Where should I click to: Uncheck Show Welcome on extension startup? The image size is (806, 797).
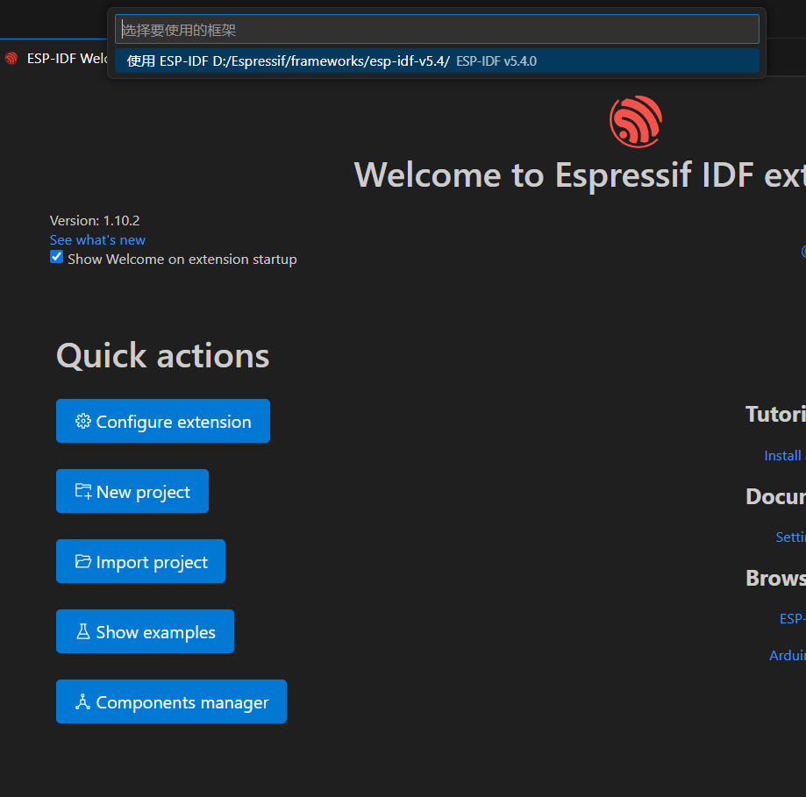tap(56, 257)
